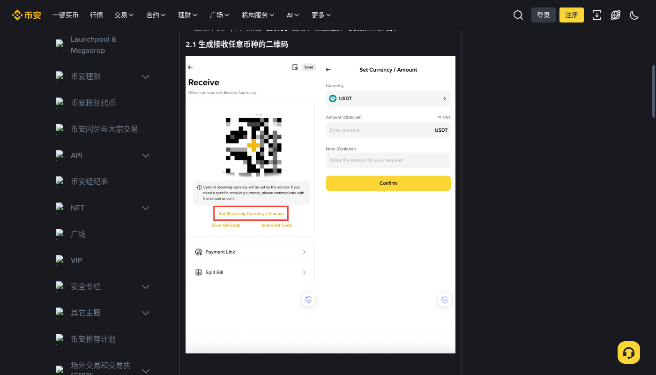Open 币安粉丝代币 sidebar item

pyautogui.click(x=93, y=103)
